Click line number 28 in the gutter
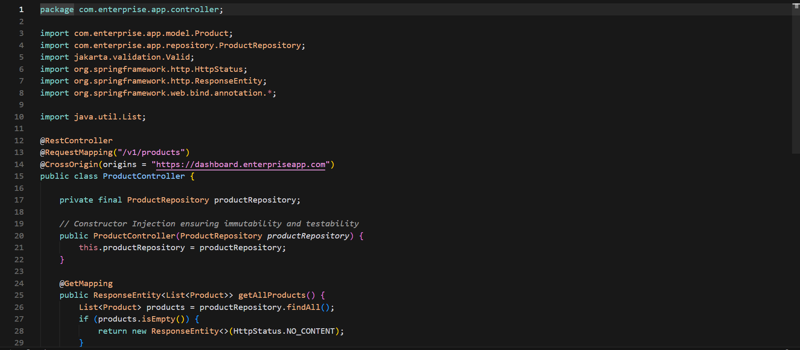The image size is (800, 350). pos(19,331)
